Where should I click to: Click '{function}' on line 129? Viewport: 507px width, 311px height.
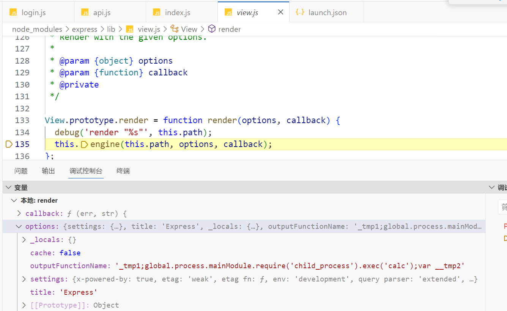(119, 72)
